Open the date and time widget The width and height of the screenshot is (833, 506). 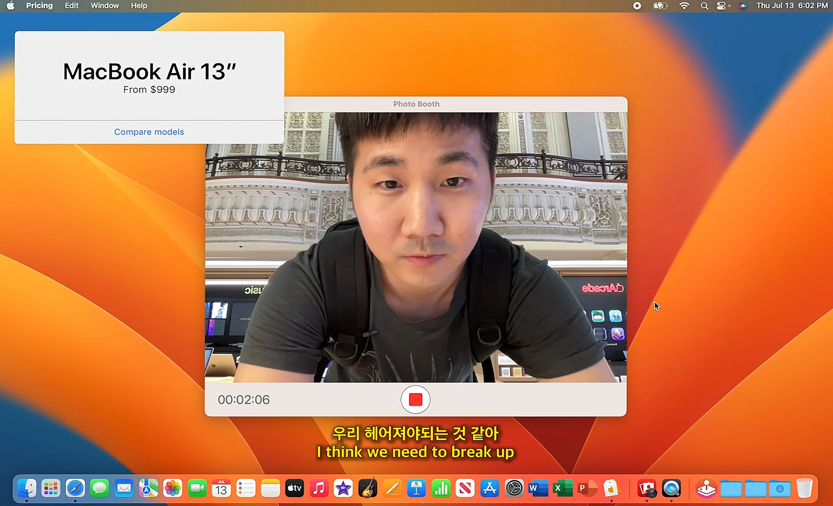(792, 5)
